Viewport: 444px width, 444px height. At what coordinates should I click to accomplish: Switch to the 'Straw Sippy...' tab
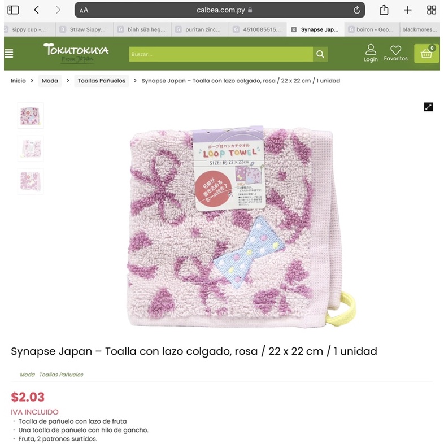[x=85, y=29]
